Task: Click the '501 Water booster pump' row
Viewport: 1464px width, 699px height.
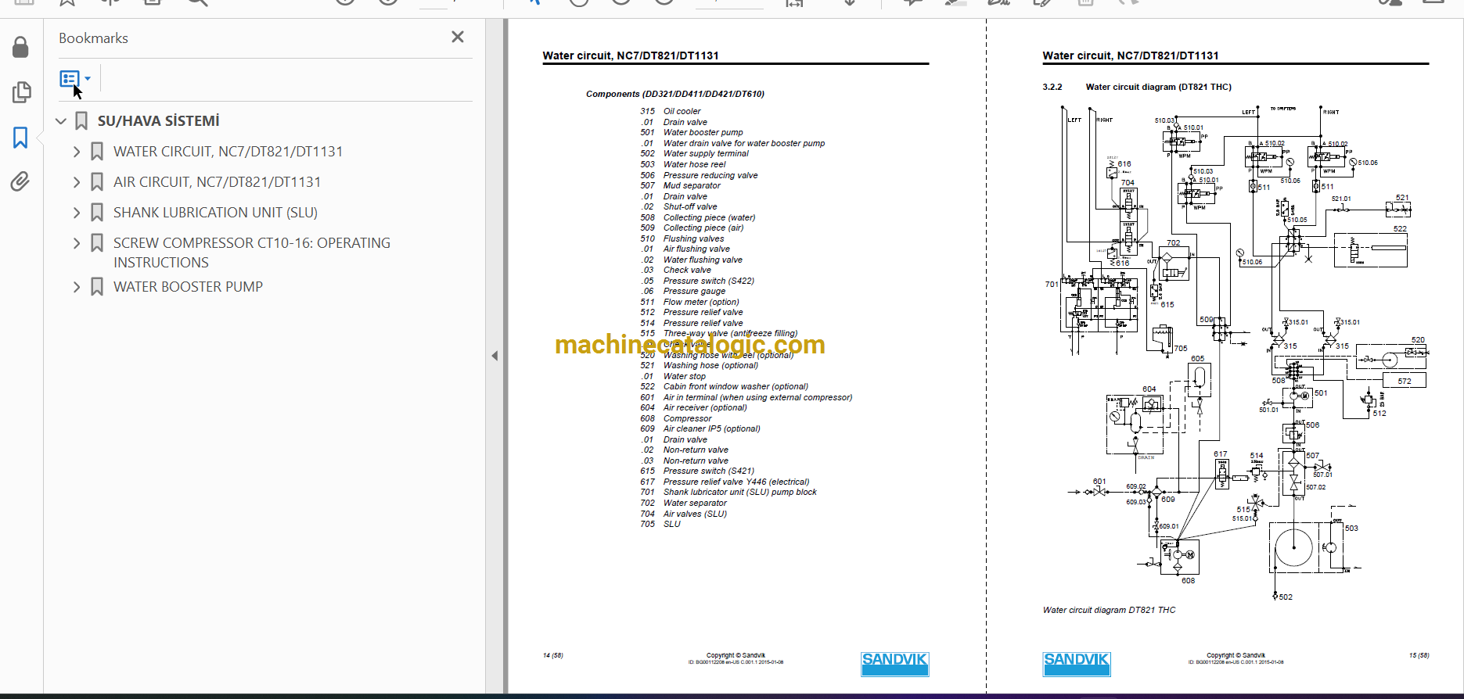Action: 692,132
